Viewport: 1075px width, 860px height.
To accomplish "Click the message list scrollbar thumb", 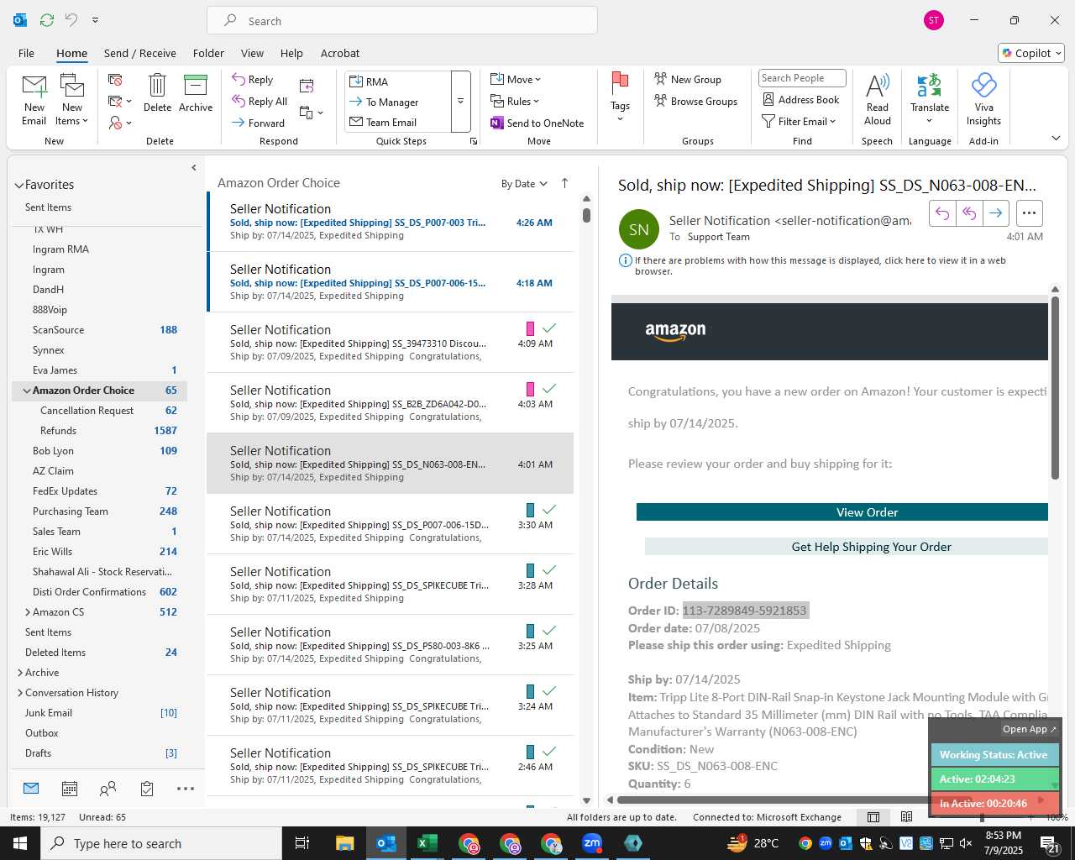I will 586,214.
